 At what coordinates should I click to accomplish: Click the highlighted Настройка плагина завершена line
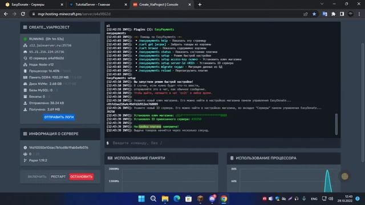[x=156, y=126]
